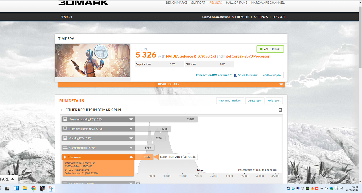
Task: Expand the Premium gaming PC (2020) row
Action: (x=131, y=119)
